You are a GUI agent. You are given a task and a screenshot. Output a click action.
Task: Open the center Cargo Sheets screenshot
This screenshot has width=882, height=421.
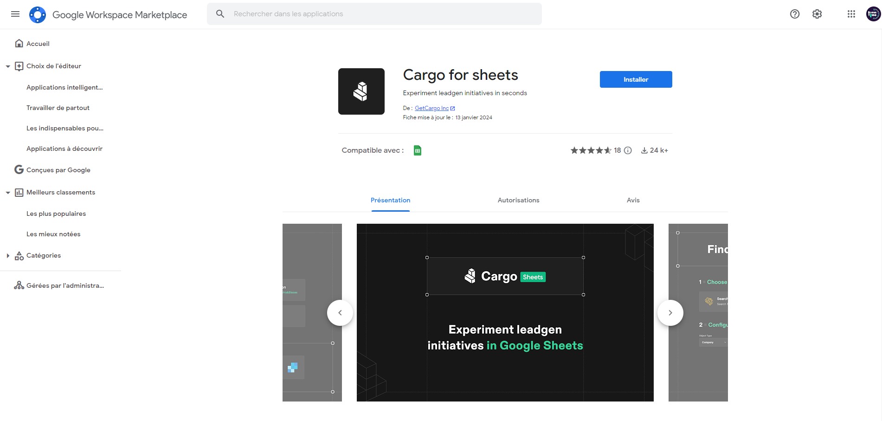coord(505,312)
